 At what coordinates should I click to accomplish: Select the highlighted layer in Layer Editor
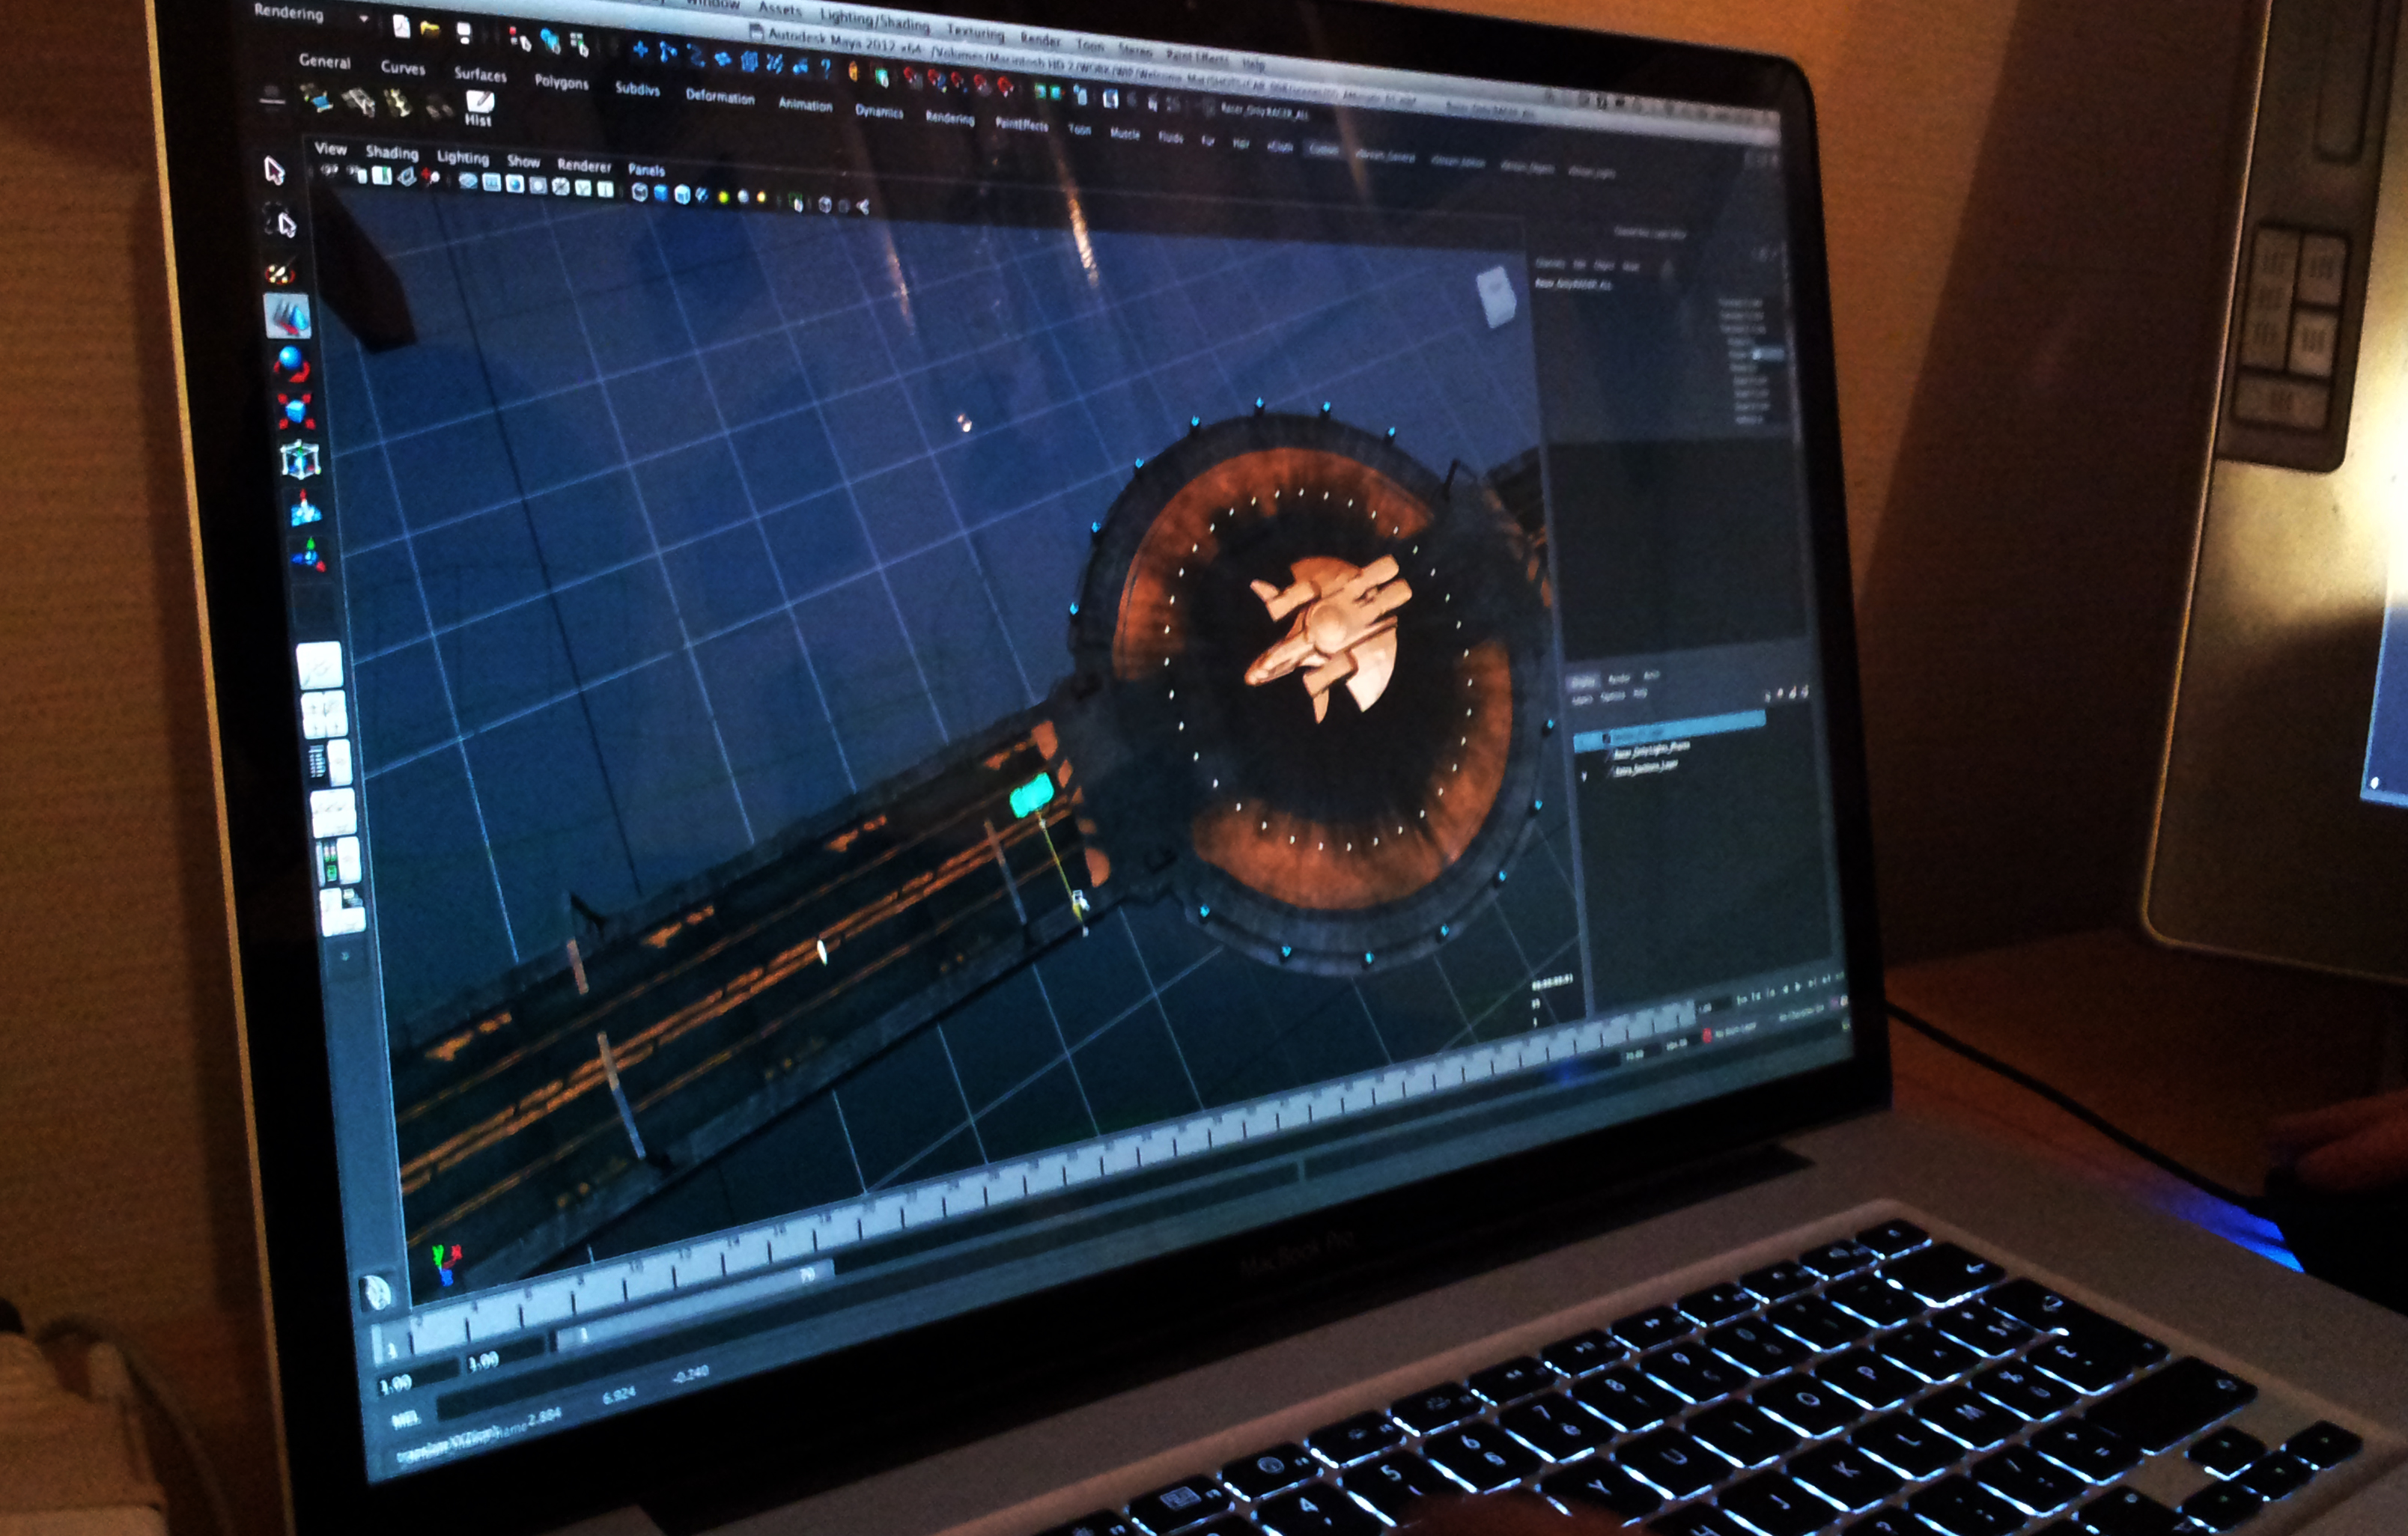tap(1670, 733)
